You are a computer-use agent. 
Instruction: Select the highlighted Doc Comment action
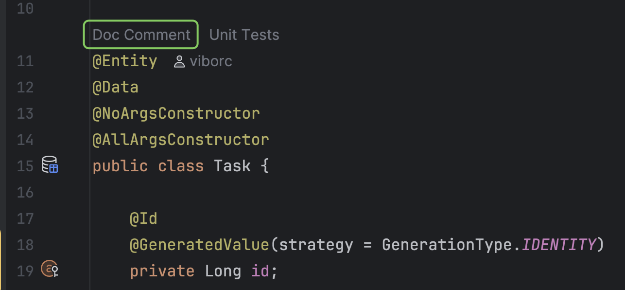140,34
